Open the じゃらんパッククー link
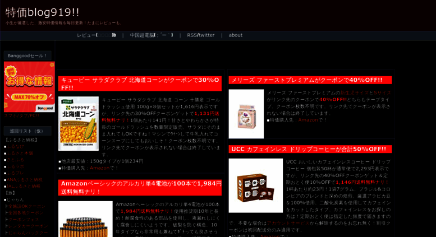 click(x=28, y=233)
